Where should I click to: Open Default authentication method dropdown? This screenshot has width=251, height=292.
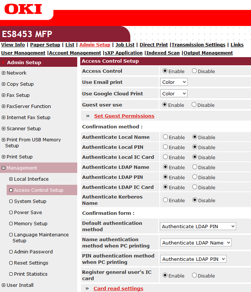click(x=198, y=226)
